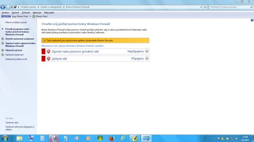Select the Control Panel taskbar button

coord(146,138)
